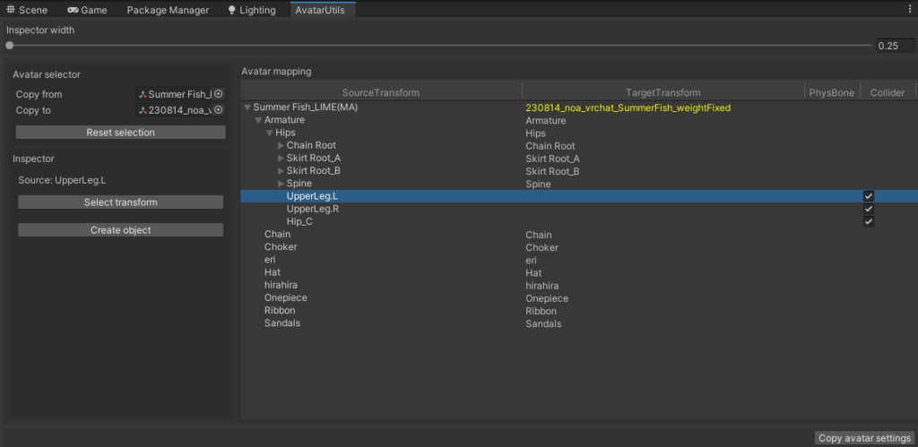Image resolution: width=918 pixels, height=447 pixels.
Task: Open object picker for Copy from field
Action: point(218,94)
